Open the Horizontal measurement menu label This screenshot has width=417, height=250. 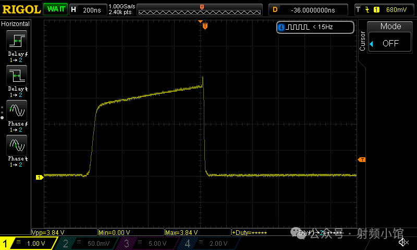[16, 24]
